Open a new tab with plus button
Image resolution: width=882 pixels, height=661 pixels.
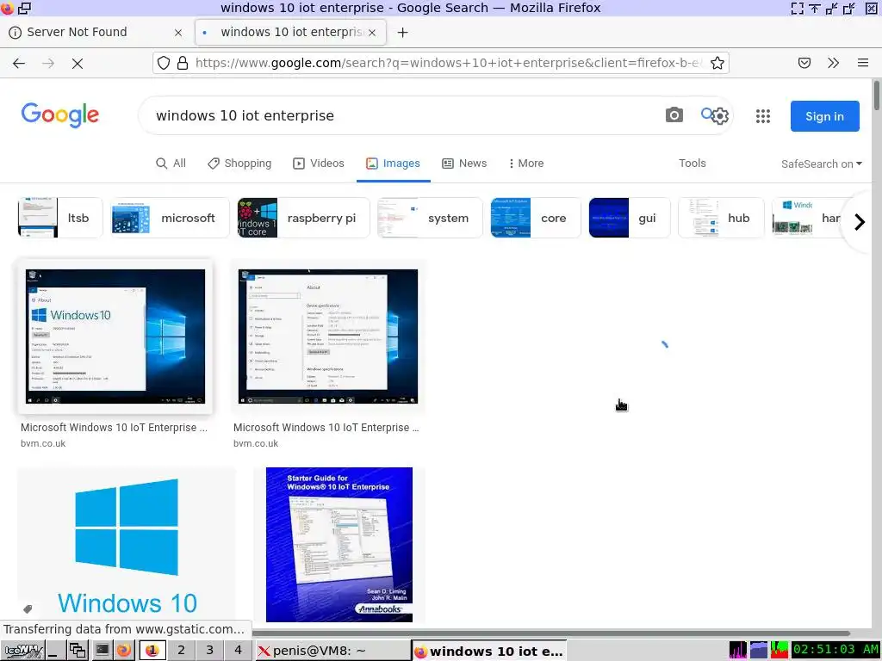pyautogui.click(x=402, y=33)
